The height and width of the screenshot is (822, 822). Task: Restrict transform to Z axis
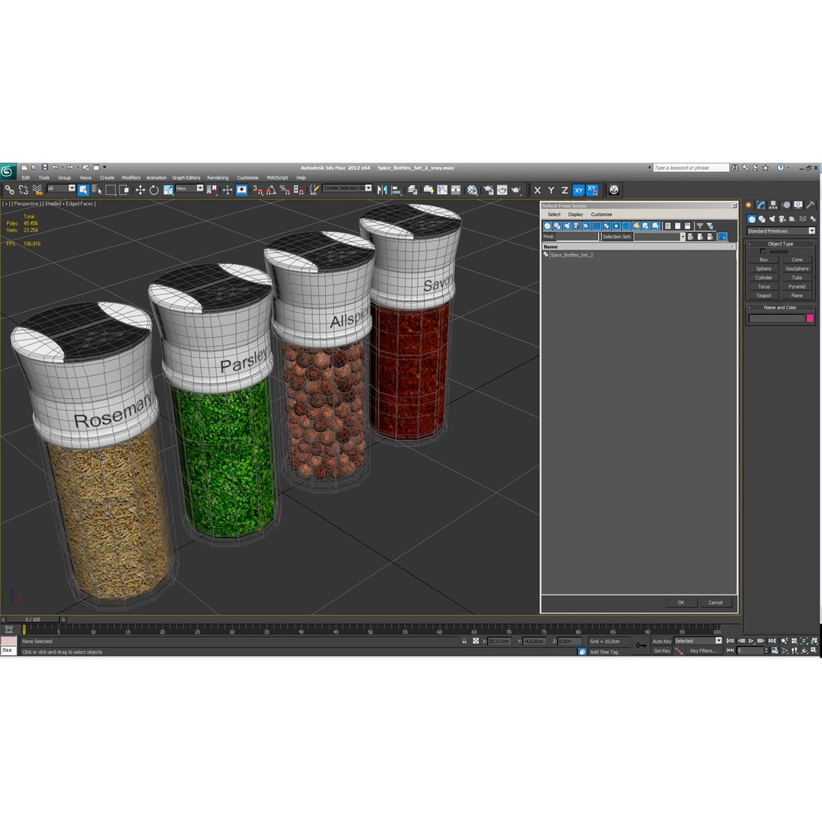click(x=565, y=190)
